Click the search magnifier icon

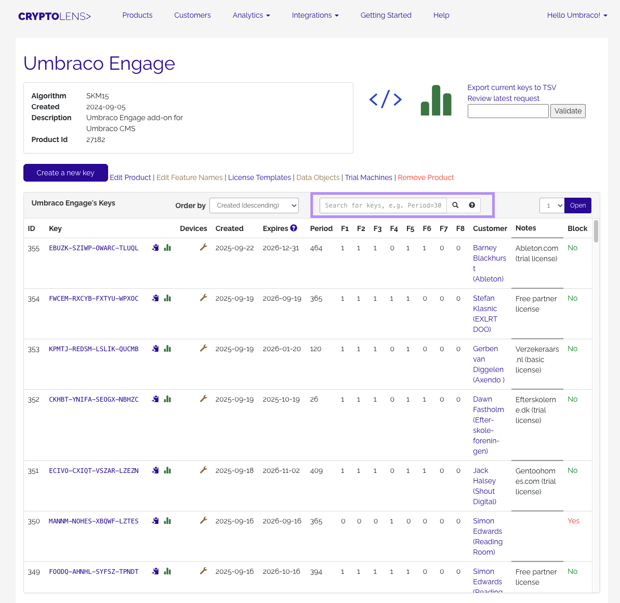coord(455,206)
